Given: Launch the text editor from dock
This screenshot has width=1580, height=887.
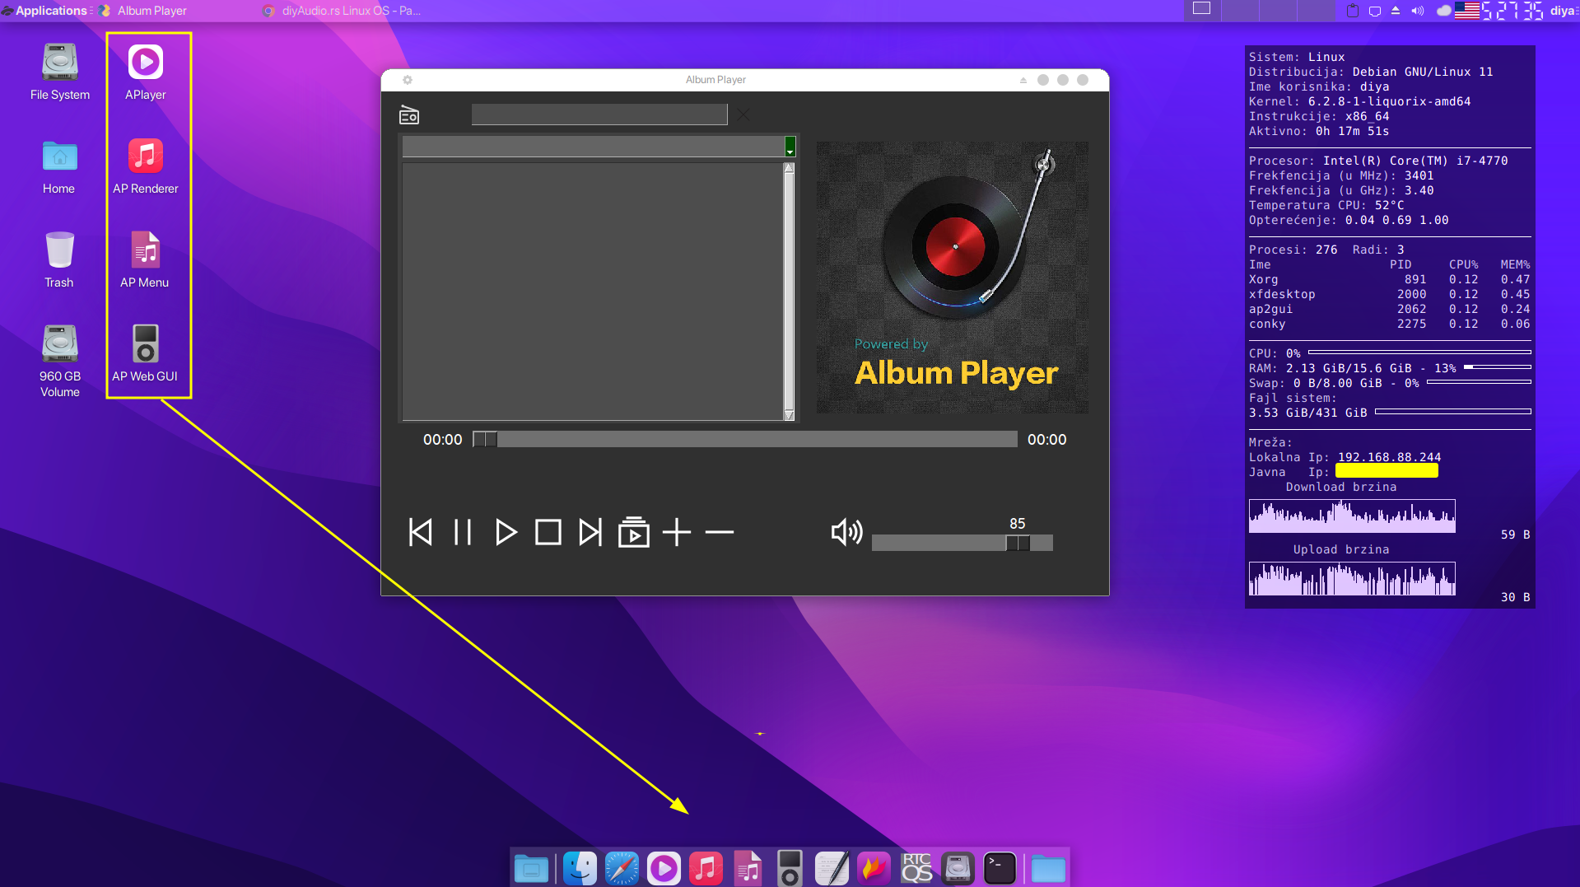Looking at the screenshot, I should (x=832, y=868).
